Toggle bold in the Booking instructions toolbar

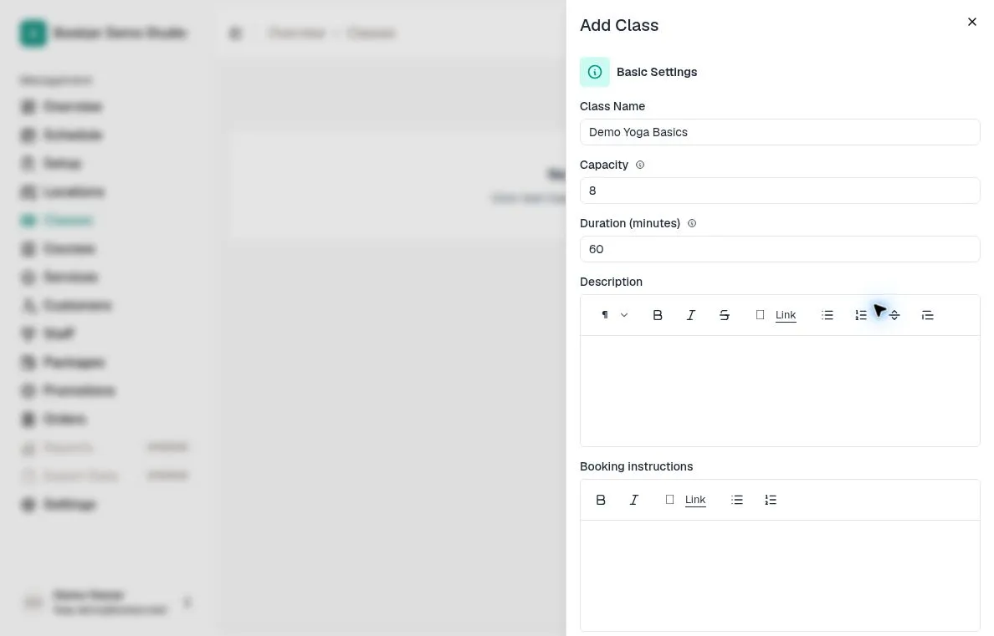(600, 500)
